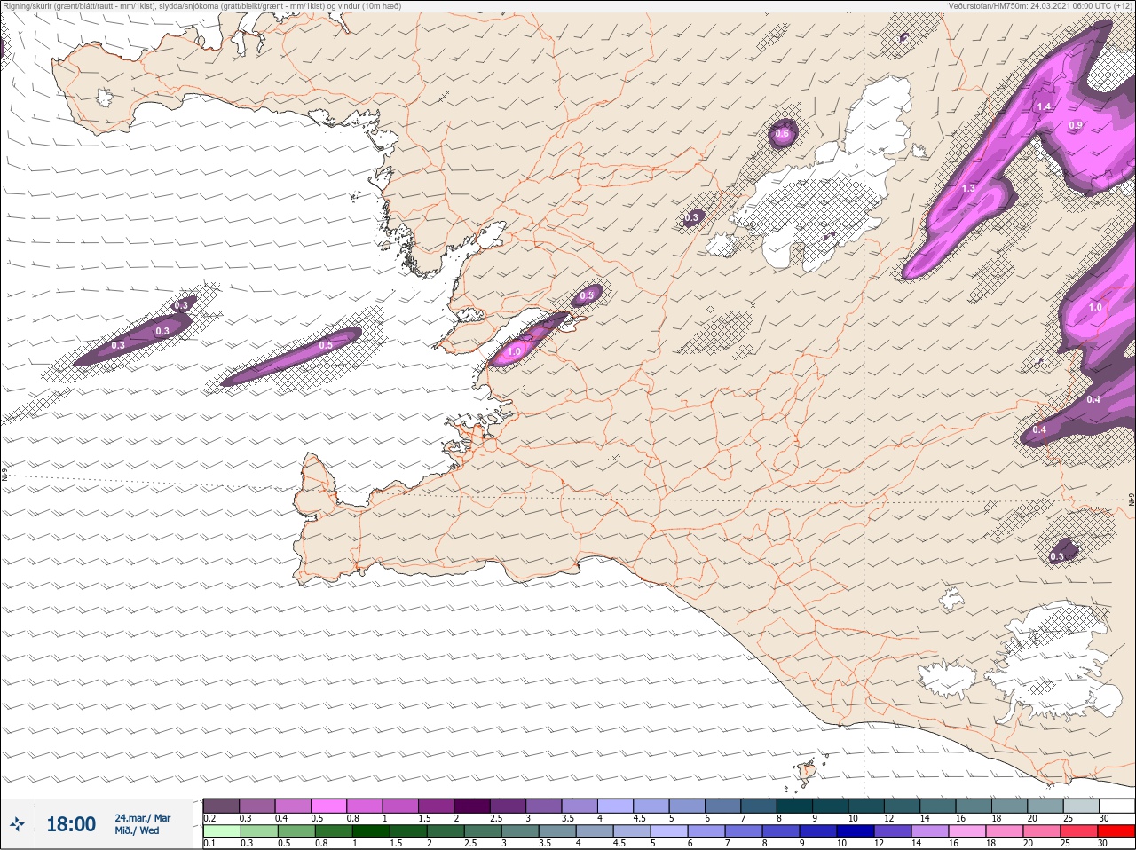Image resolution: width=1136 pixels, height=850 pixels.
Task: Click the 0.6 precipitation value on the map
Action: point(782,134)
